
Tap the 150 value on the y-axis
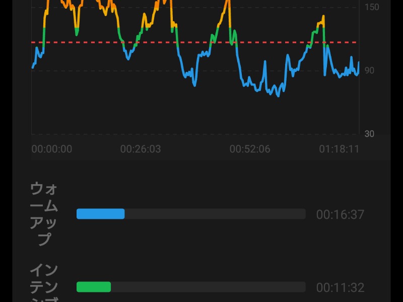372,7
